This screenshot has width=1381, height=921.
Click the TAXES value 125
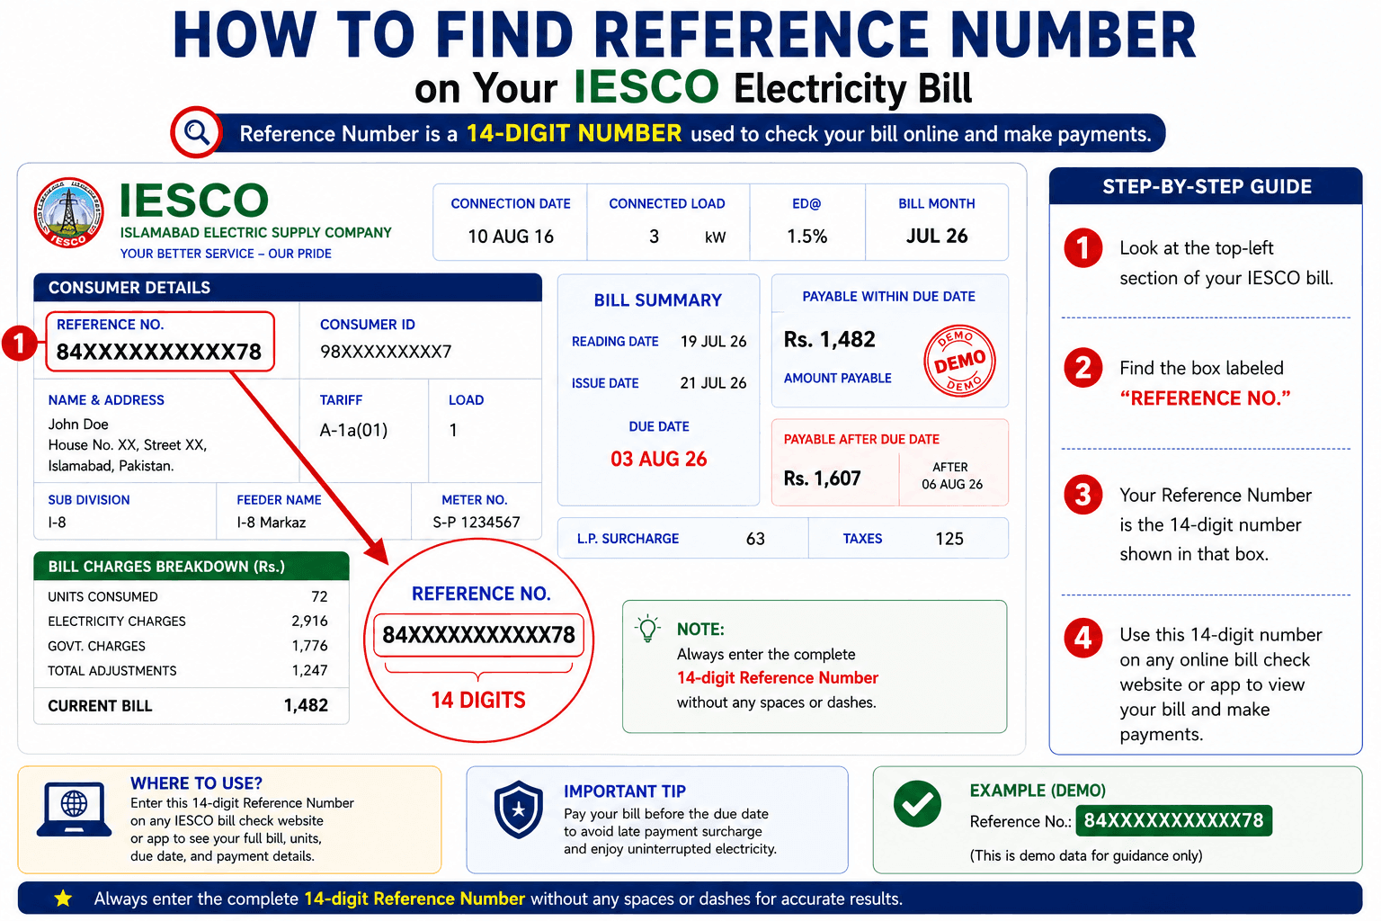click(949, 539)
